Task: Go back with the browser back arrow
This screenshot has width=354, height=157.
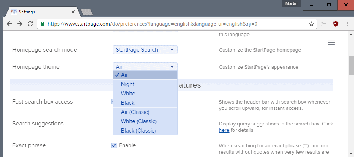Action: (x=9, y=24)
